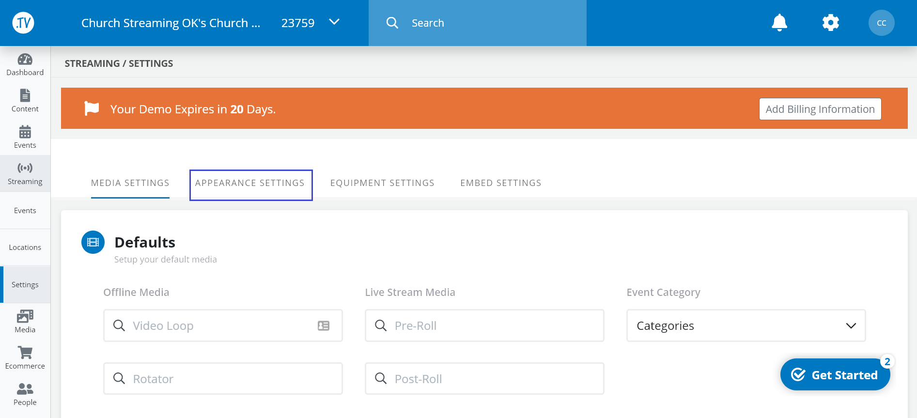Select Locations in the Streaming submenu

pyautogui.click(x=25, y=248)
